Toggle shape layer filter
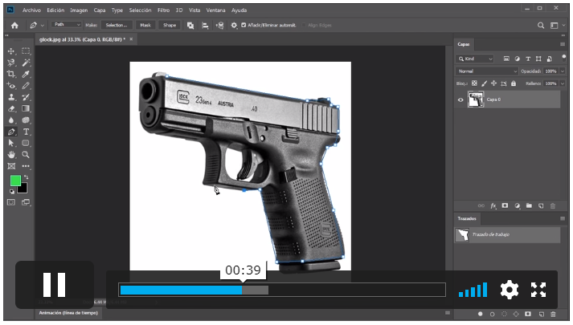Image resolution: width=573 pixels, height=325 pixels. tap(538, 59)
